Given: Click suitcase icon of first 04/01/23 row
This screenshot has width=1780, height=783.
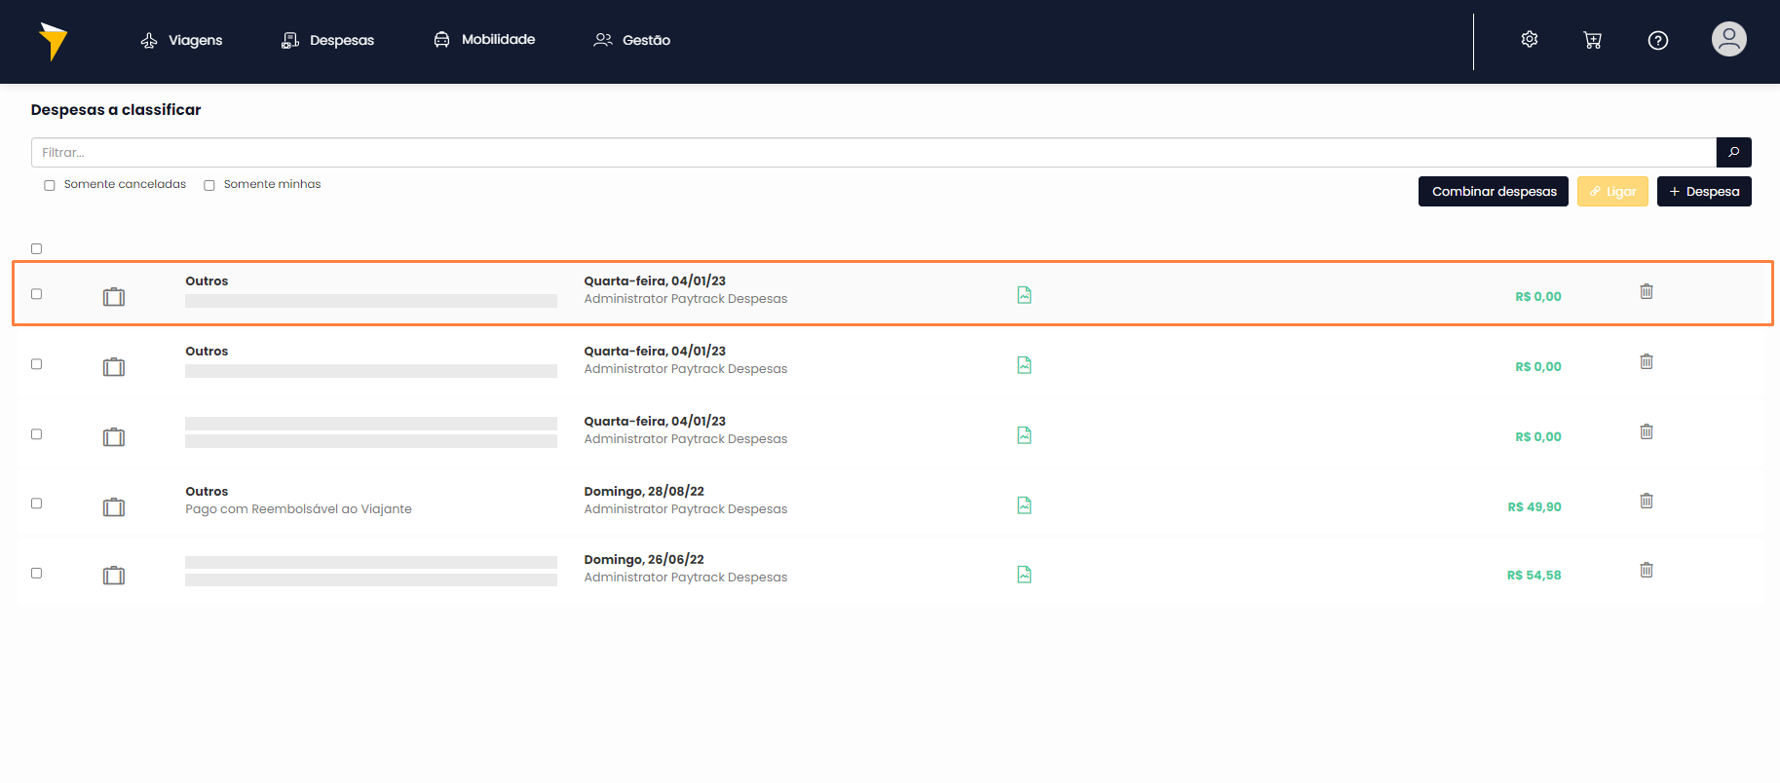Looking at the screenshot, I should pyautogui.click(x=114, y=296).
